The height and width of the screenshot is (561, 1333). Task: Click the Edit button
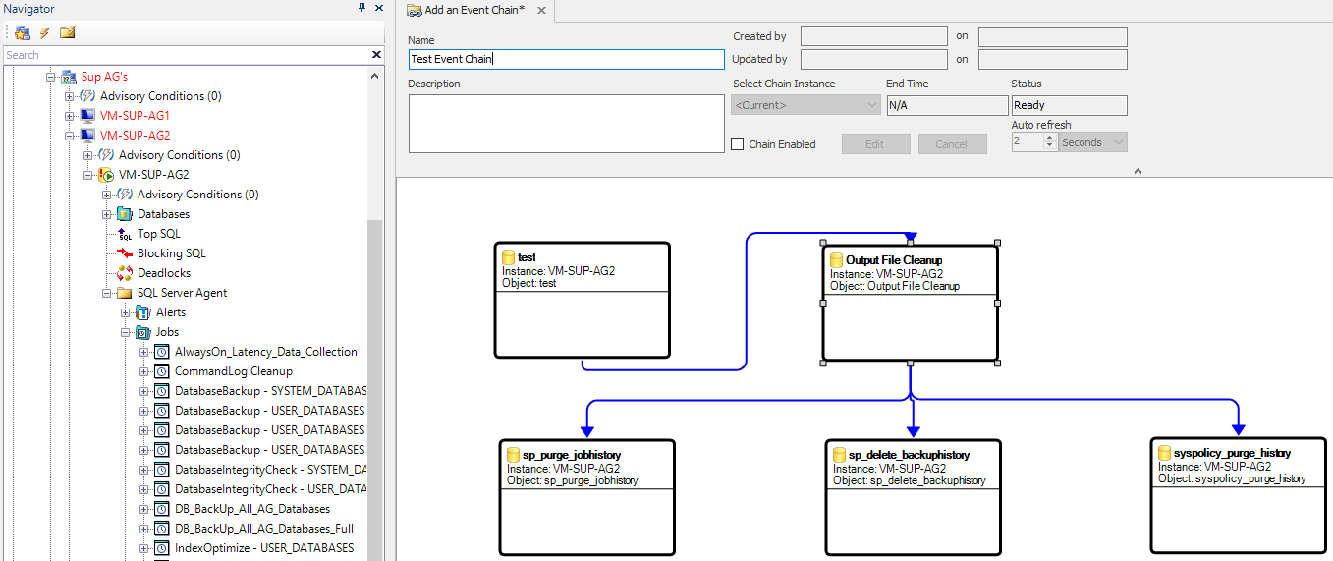875,144
